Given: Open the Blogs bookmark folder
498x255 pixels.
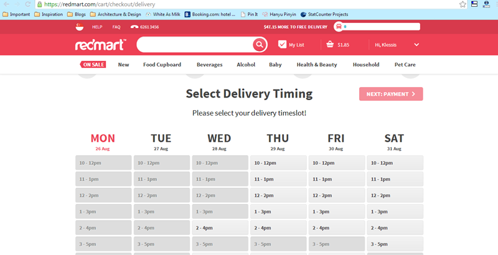Looking at the screenshot, I should (x=76, y=14).
